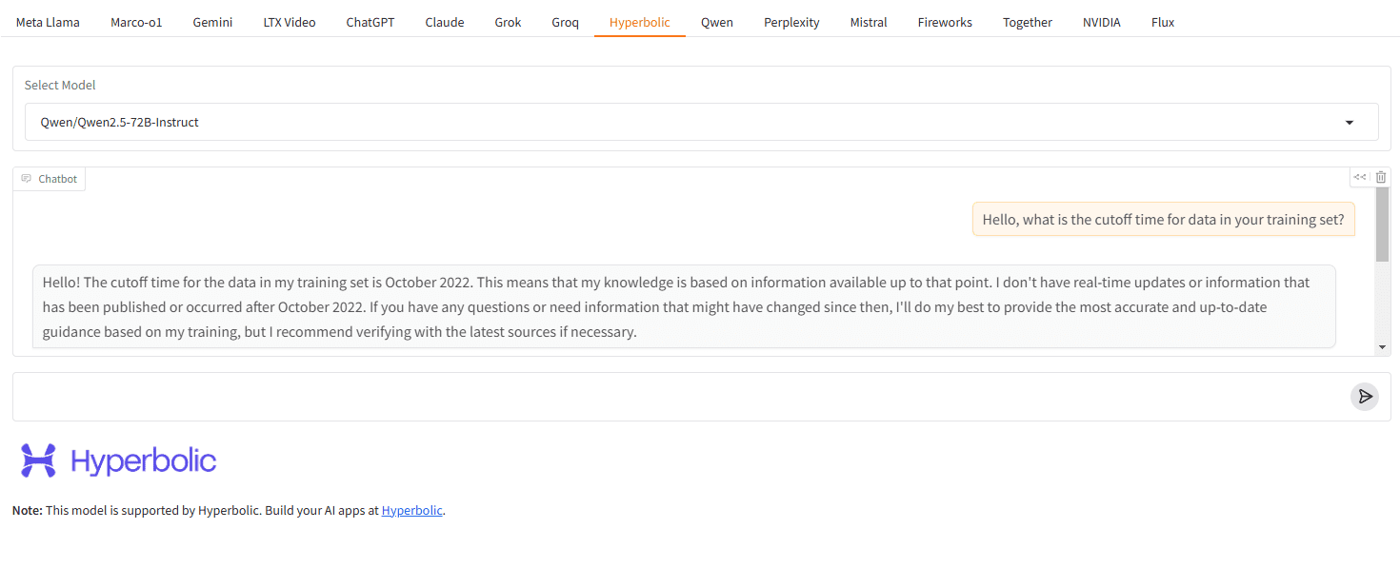This screenshot has width=1400, height=568.
Task: Switch to the Marco-o1 tab
Action: click(x=136, y=22)
